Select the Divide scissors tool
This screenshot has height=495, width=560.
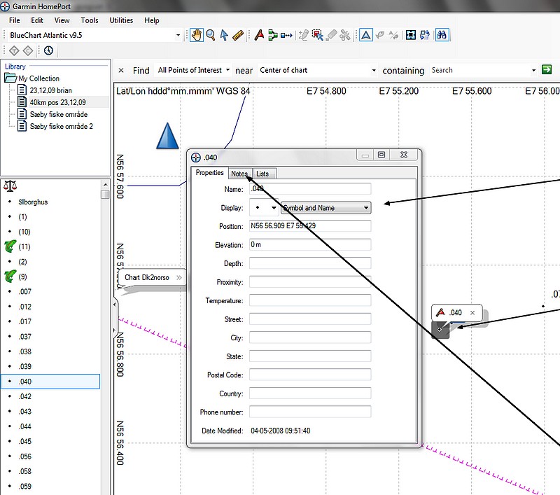(x=345, y=35)
